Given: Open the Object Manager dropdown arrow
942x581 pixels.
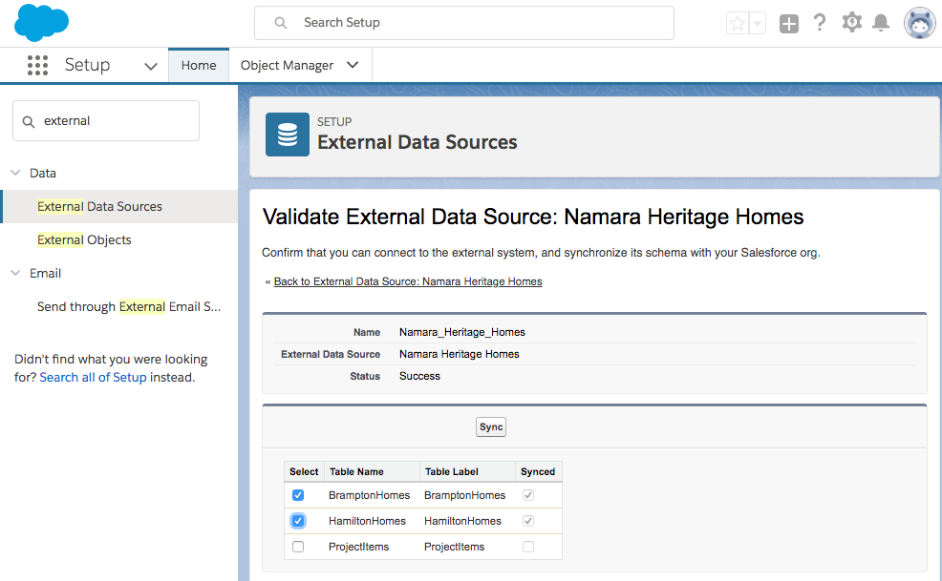Looking at the screenshot, I should tap(351, 65).
